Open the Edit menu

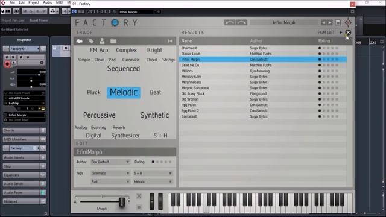(x=22, y=2)
